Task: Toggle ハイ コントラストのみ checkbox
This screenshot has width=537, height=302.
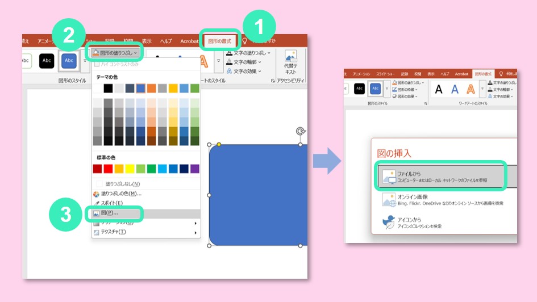Action: pos(97,64)
